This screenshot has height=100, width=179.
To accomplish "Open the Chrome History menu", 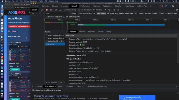I will click(26, 1).
